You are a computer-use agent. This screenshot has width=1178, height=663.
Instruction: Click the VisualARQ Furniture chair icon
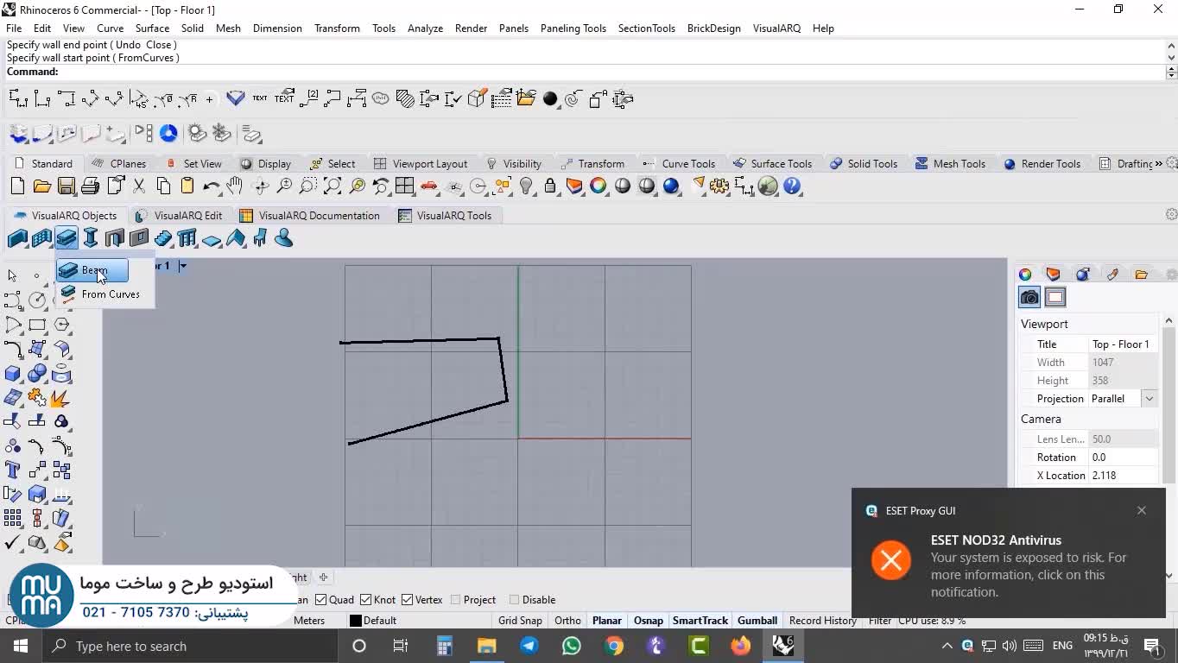pos(260,238)
